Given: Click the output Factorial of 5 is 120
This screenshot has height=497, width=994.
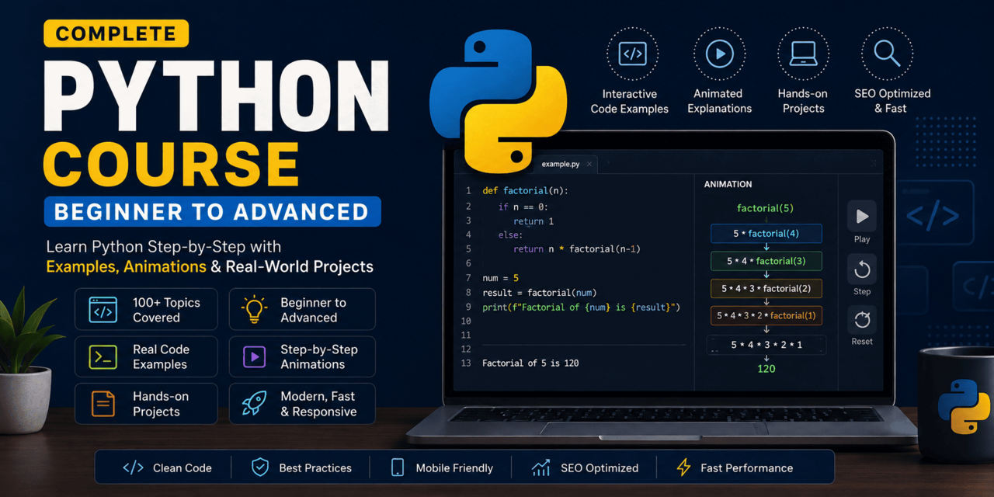Looking at the screenshot, I should pos(530,363).
